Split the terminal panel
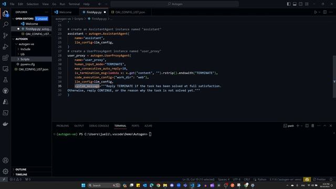Viewport: 336px width, 189px height. coord(307,126)
